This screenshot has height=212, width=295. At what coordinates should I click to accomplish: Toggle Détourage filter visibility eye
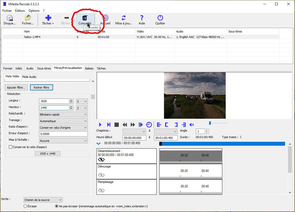click(101, 175)
